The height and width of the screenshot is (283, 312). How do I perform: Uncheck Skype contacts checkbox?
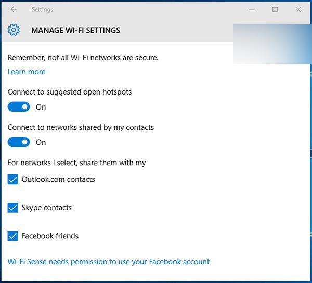[12, 208]
